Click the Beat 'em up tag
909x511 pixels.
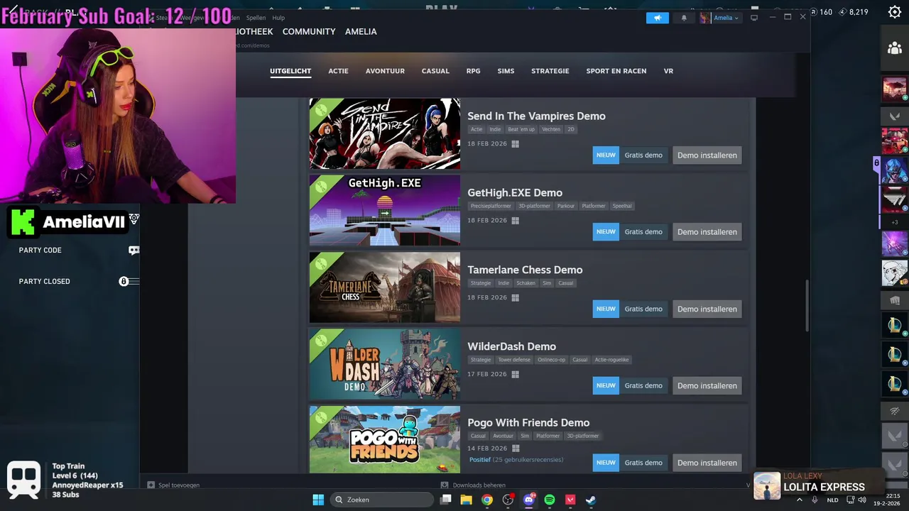click(x=521, y=129)
